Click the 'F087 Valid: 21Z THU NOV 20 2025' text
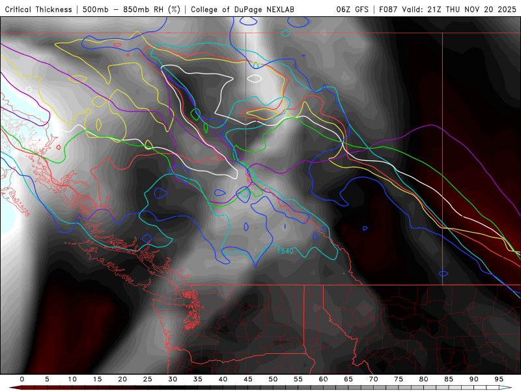 point(447,9)
